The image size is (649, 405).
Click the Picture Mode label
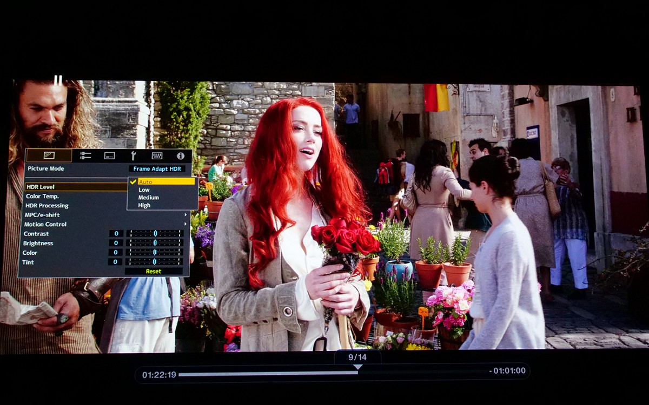(45, 168)
